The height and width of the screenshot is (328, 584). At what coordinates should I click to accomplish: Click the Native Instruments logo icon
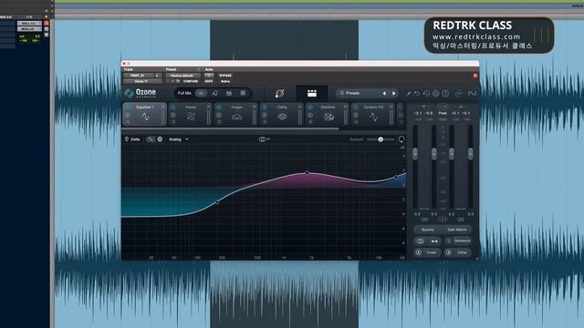tap(472, 93)
